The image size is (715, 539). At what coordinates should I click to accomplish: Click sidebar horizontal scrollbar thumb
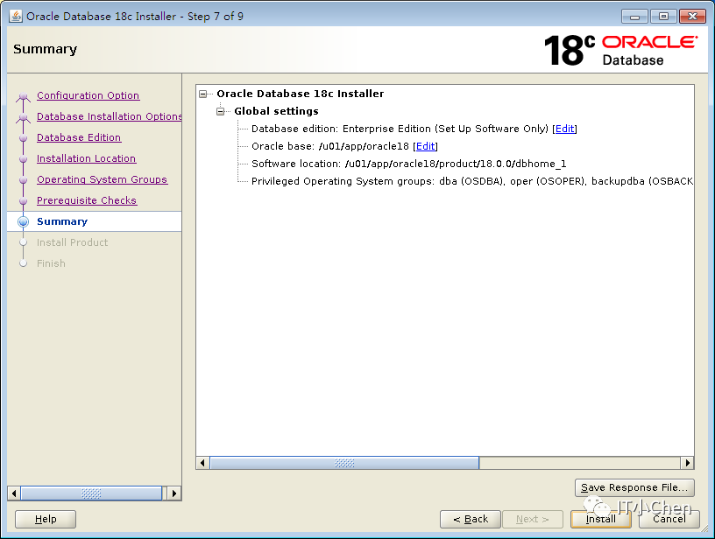tap(91, 493)
